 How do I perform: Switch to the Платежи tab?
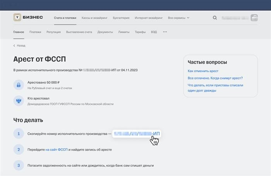pos(35,32)
